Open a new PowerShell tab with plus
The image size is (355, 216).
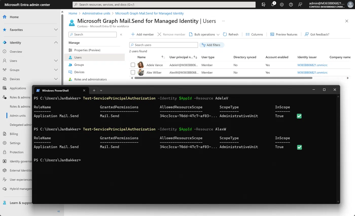coord(94,90)
